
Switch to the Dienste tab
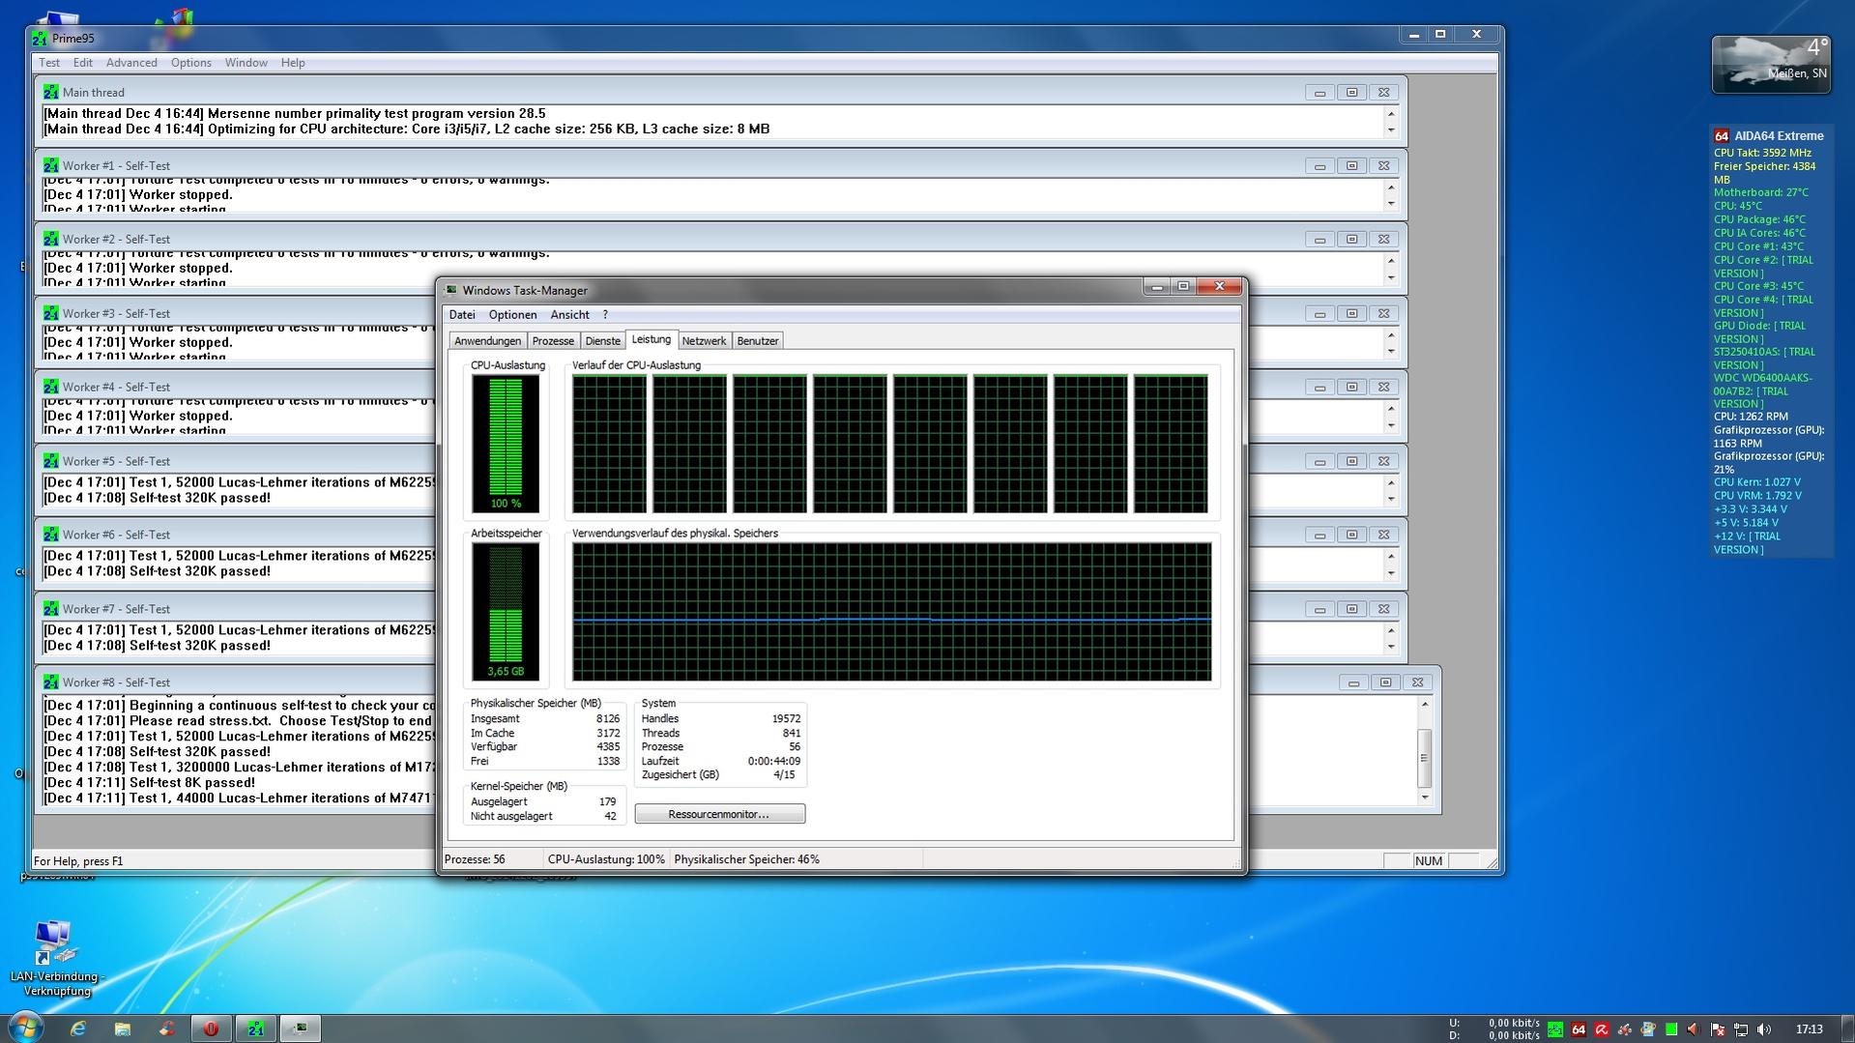603,341
